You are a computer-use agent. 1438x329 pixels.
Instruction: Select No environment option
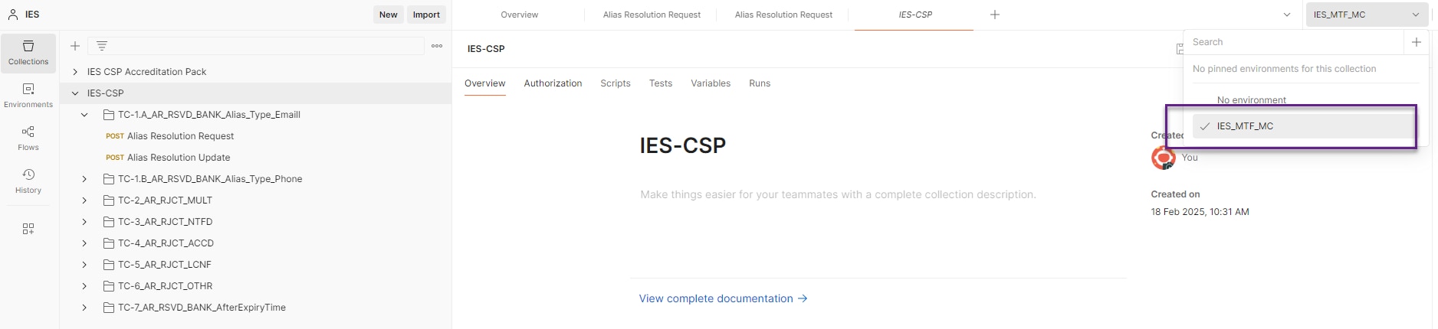pyautogui.click(x=1251, y=100)
